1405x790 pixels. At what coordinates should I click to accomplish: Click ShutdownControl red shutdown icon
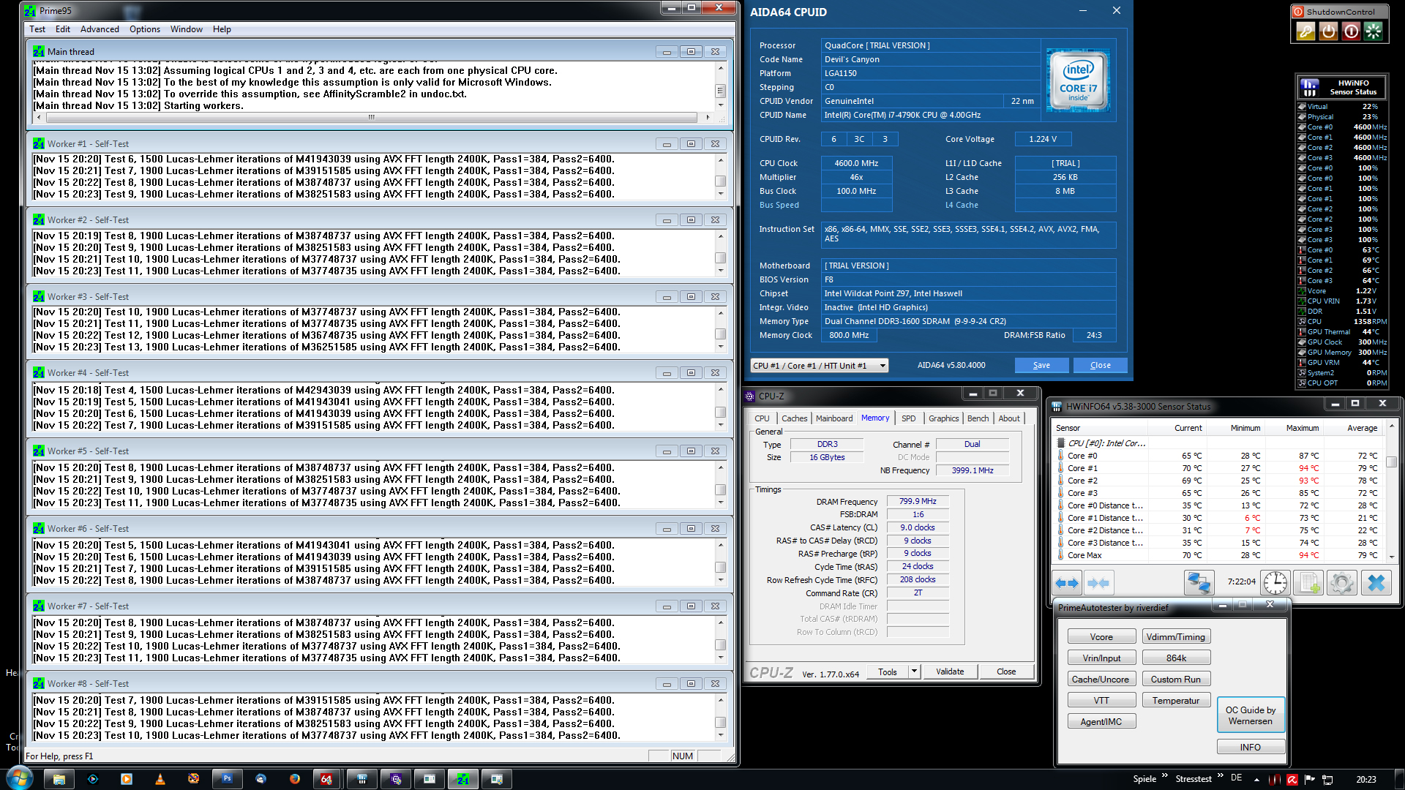(x=1351, y=31)
